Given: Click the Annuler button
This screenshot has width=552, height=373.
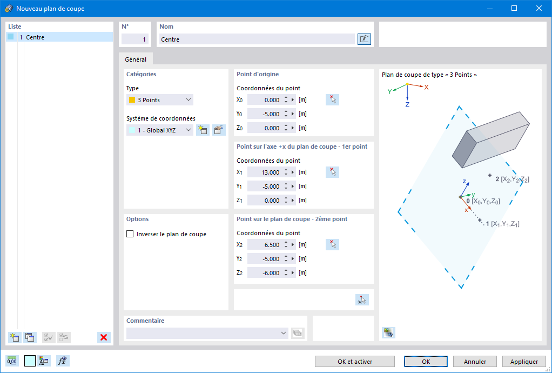Looking at the screenshot, I should click(475, 361).
